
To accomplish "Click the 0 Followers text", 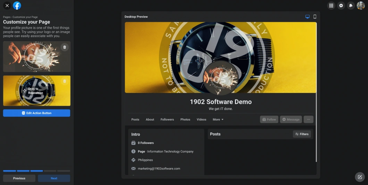I will click(146, 143).
